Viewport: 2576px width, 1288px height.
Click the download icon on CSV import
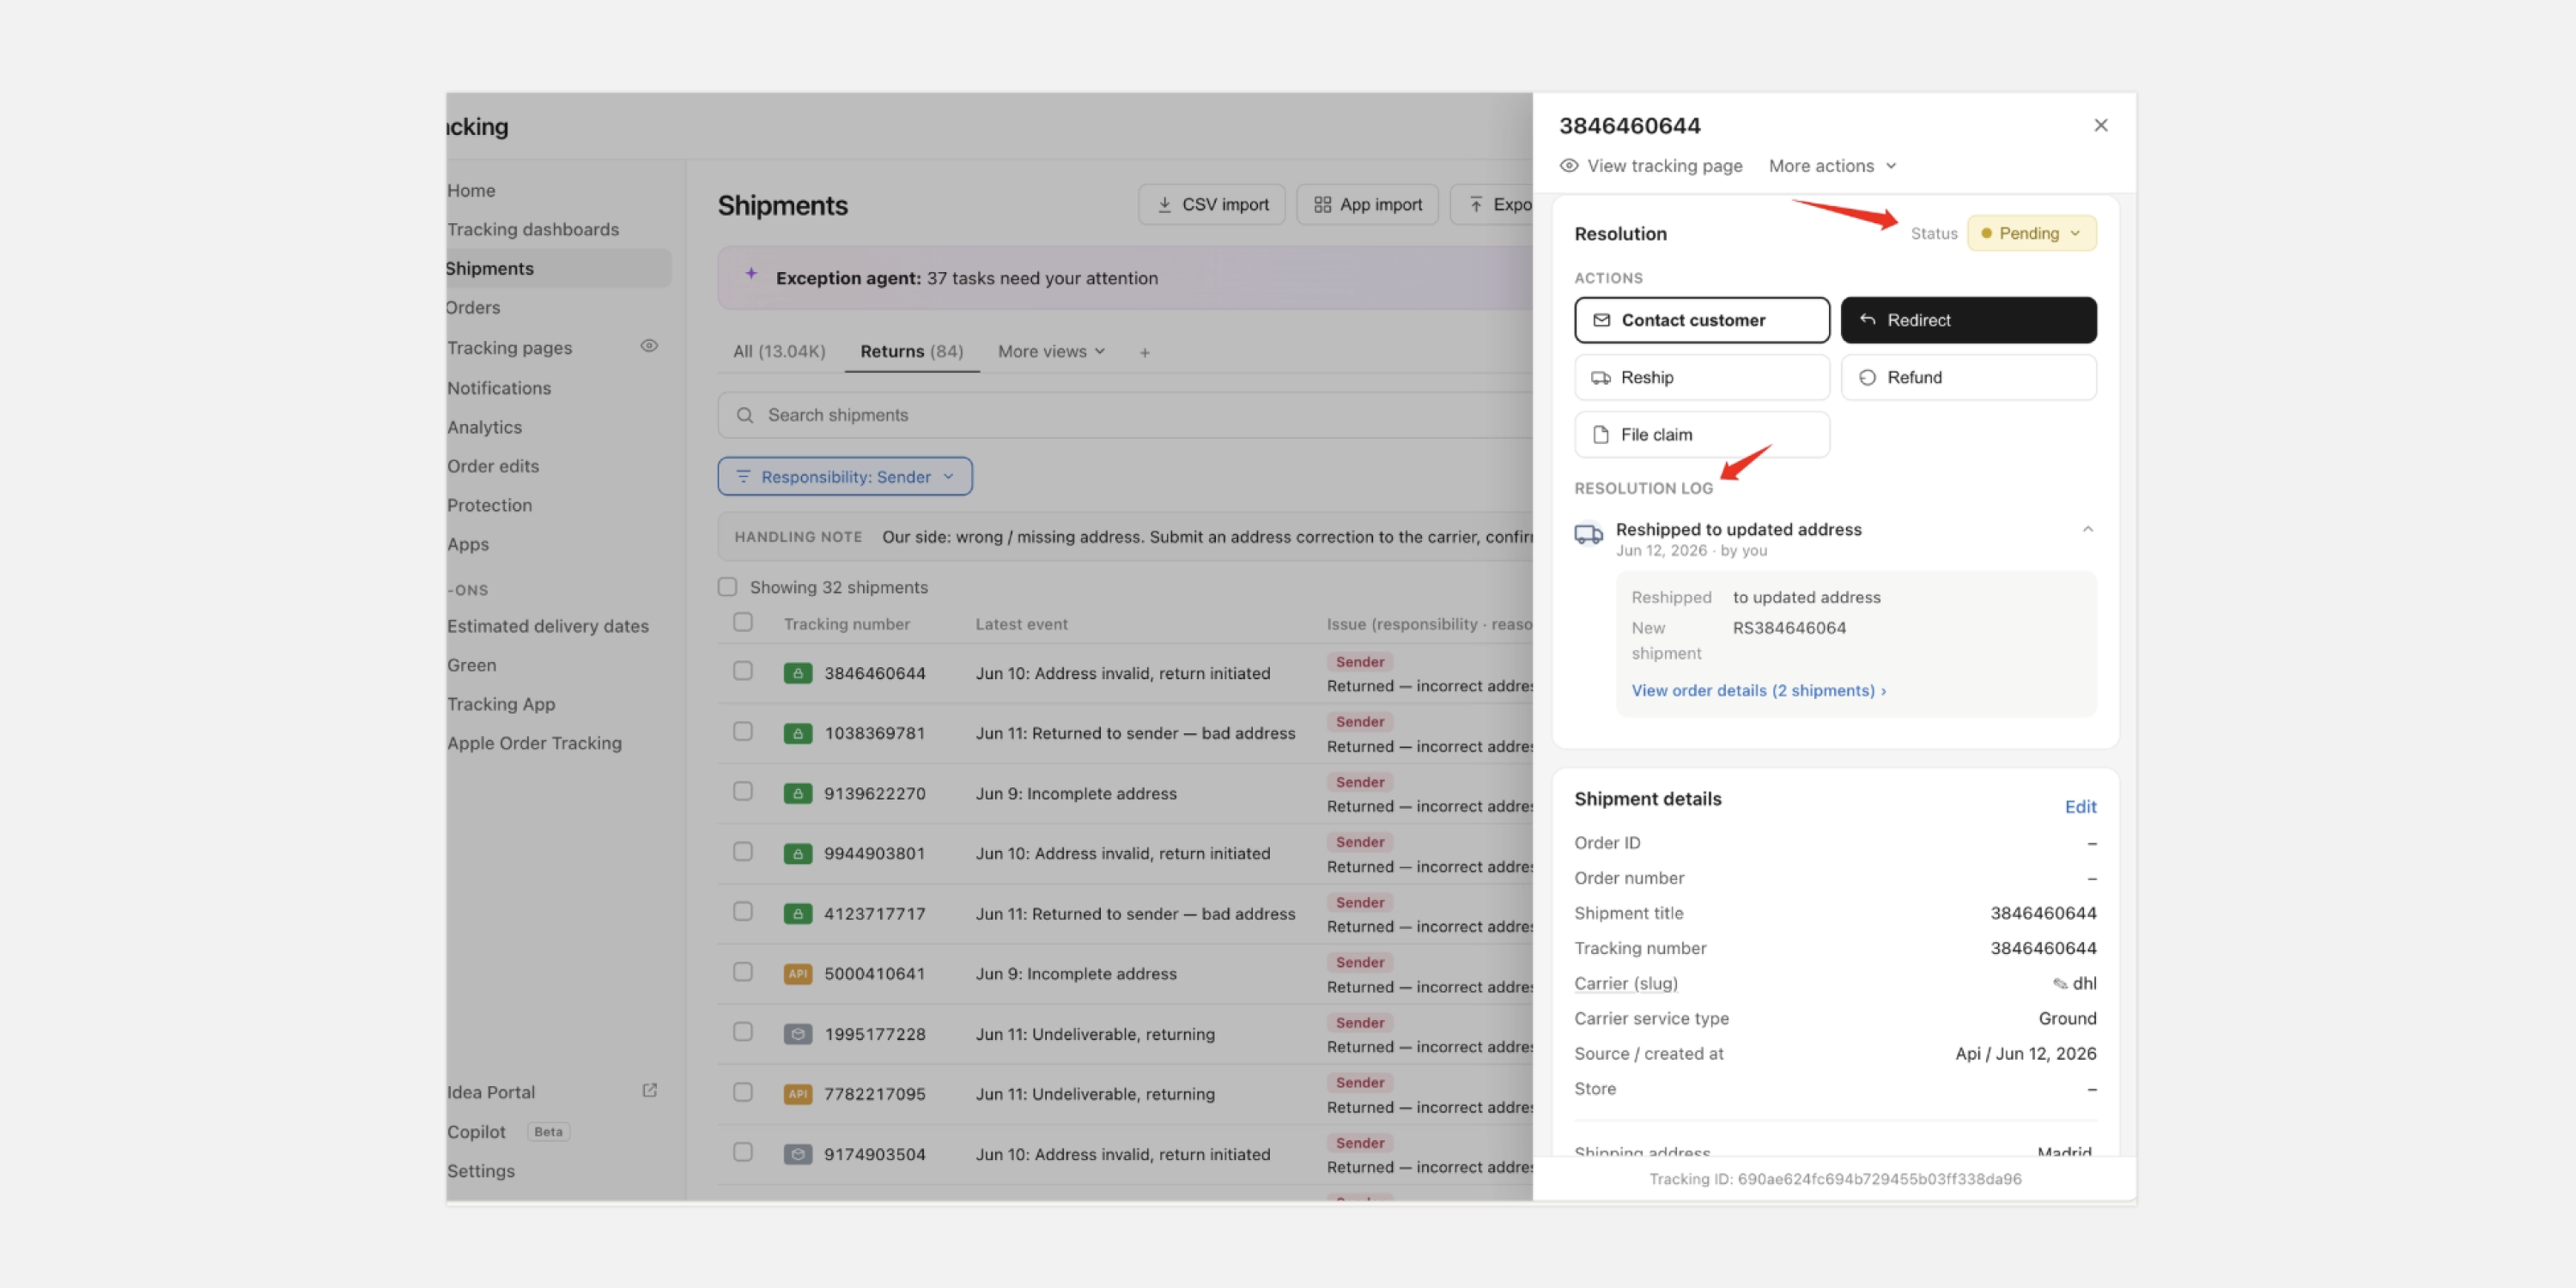1164,204
